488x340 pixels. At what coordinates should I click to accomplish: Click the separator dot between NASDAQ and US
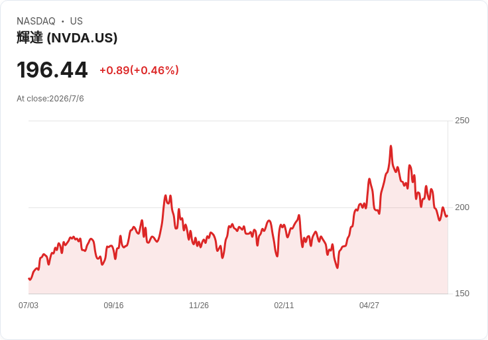tap(63, 21)
